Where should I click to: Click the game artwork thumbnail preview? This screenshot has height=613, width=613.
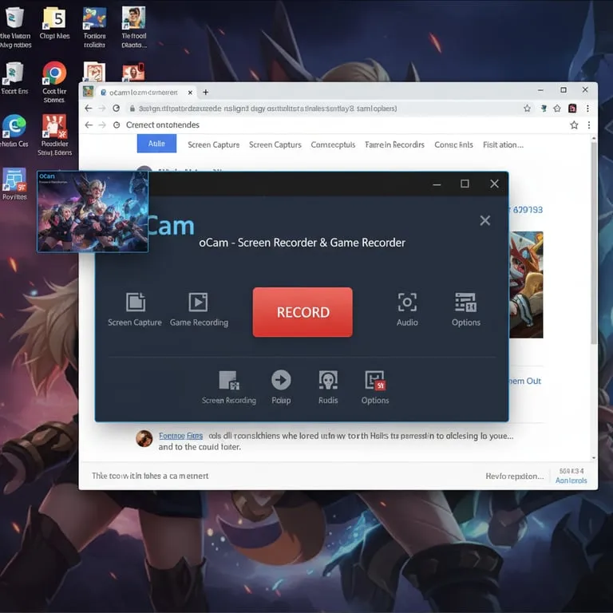93,212
